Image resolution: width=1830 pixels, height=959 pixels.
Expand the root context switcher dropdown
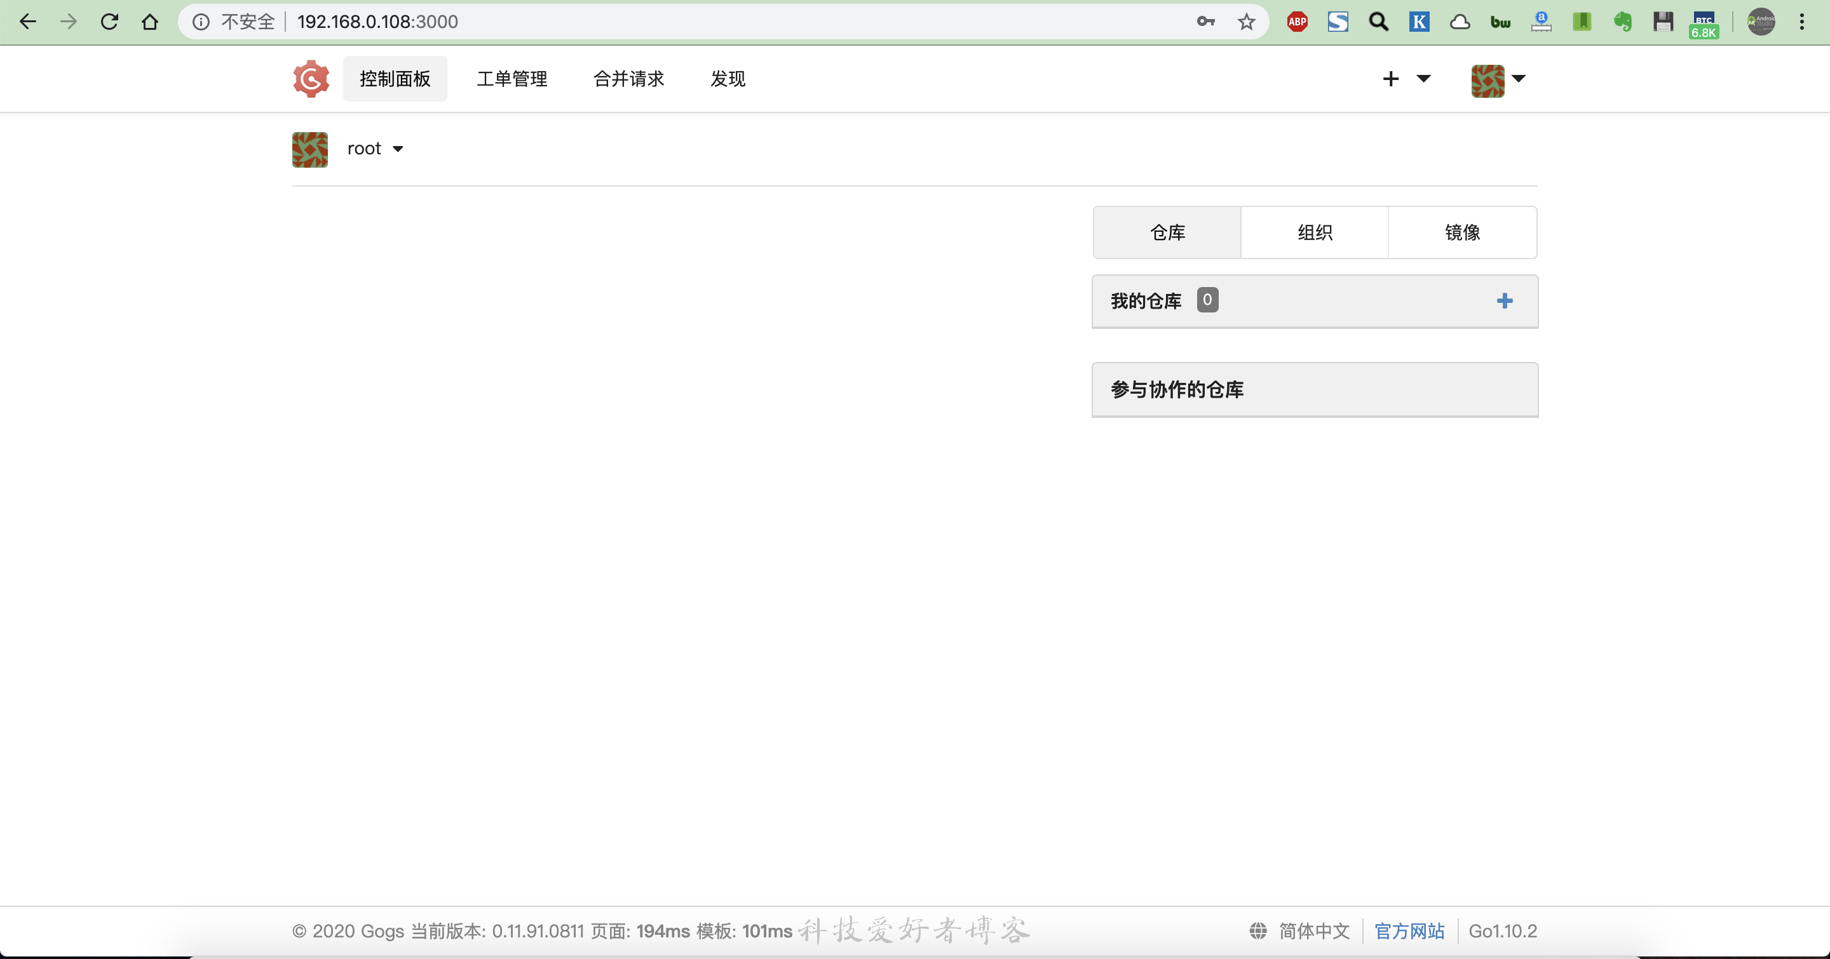pyautogui.click(x=376, y=149)
